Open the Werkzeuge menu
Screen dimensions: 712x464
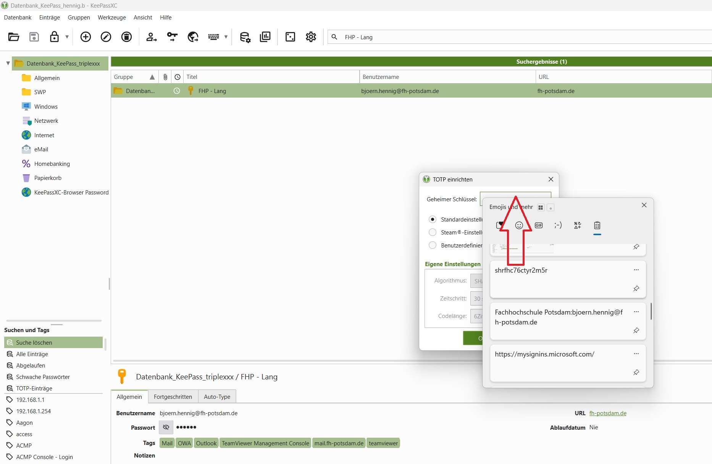pyautogui.click(x=111, y=18)
